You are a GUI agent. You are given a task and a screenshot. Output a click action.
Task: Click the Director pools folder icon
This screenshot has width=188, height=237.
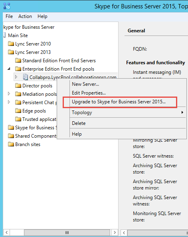tap(18, 86)
